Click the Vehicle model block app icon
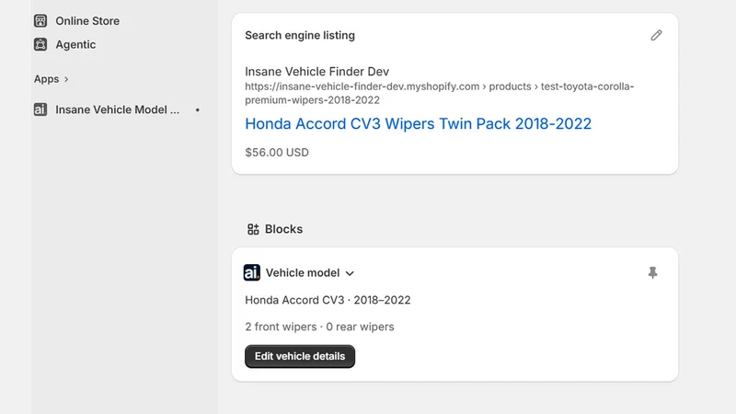The image size is (736, 414). point(251,272)
